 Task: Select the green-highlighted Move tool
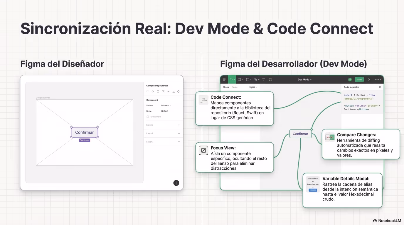pos(232,79)
